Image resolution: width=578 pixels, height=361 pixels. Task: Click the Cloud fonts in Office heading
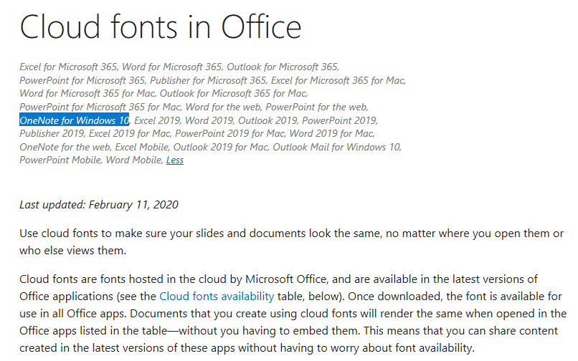tap(161, 27)
